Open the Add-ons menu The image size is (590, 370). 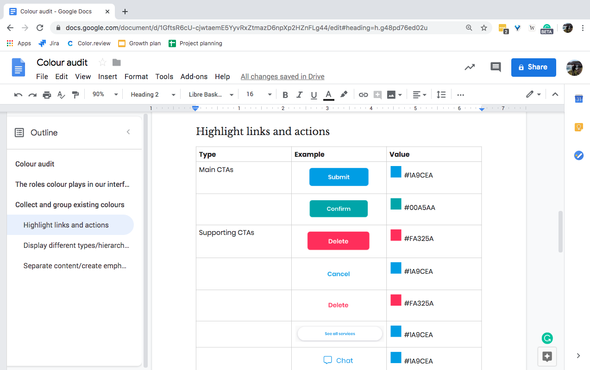194,77
